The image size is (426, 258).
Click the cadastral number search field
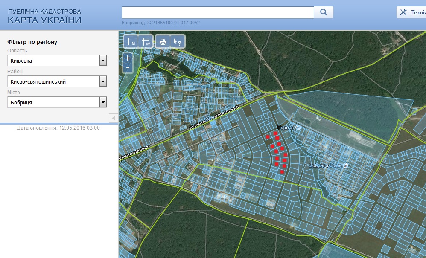[x=218, y=12]
